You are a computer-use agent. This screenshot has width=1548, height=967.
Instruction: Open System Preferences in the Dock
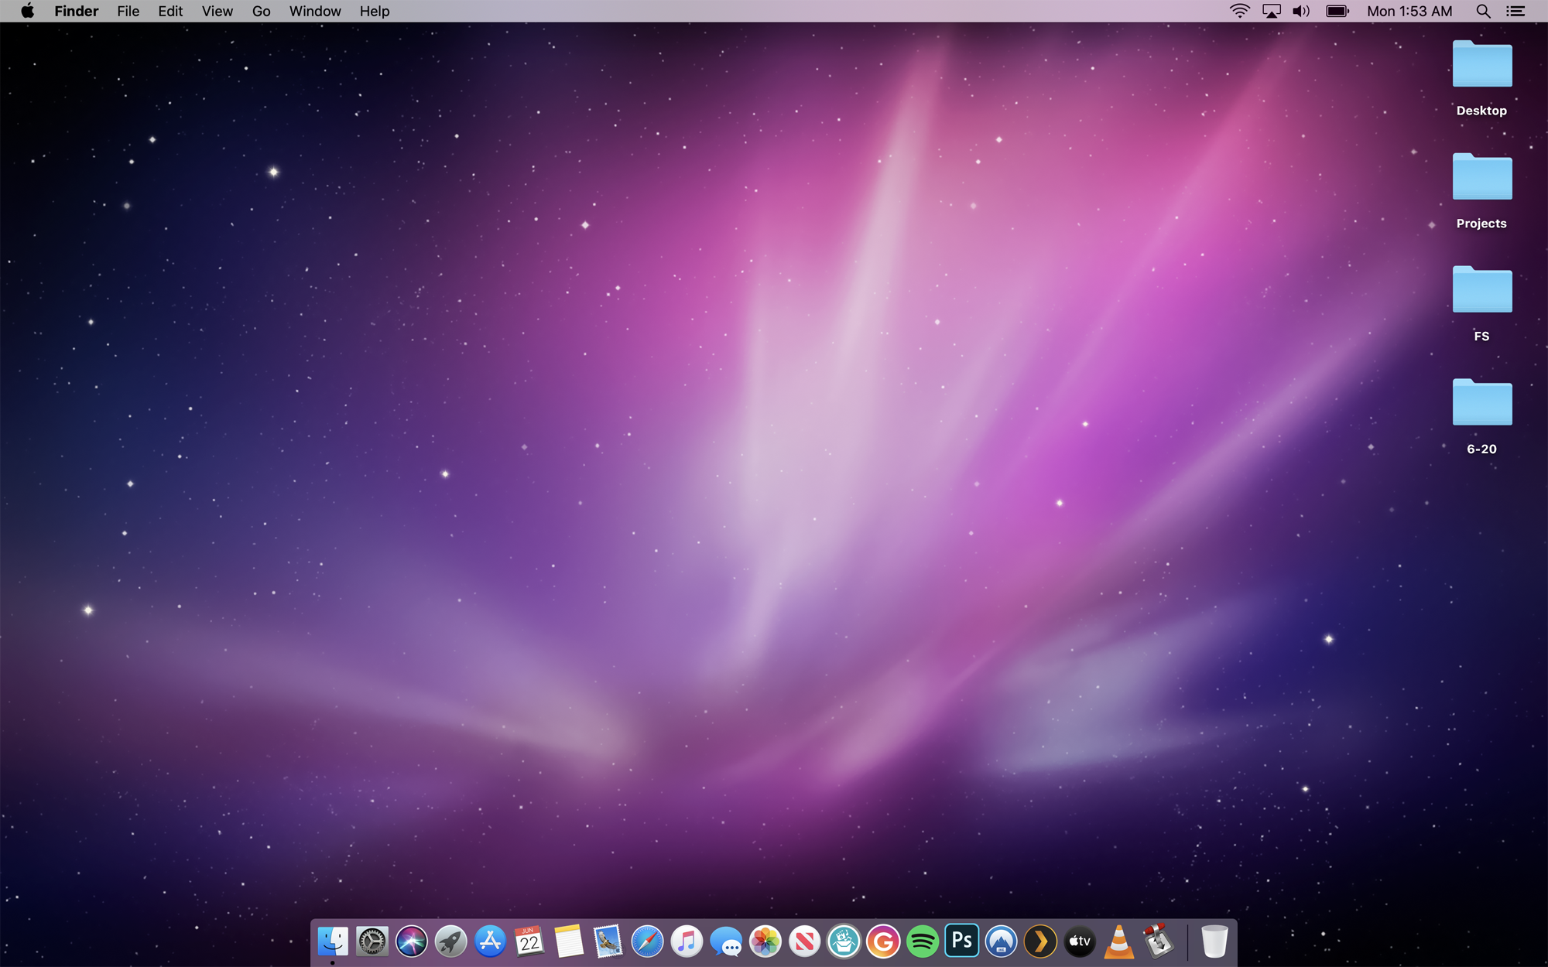click(x=372, y=941)
